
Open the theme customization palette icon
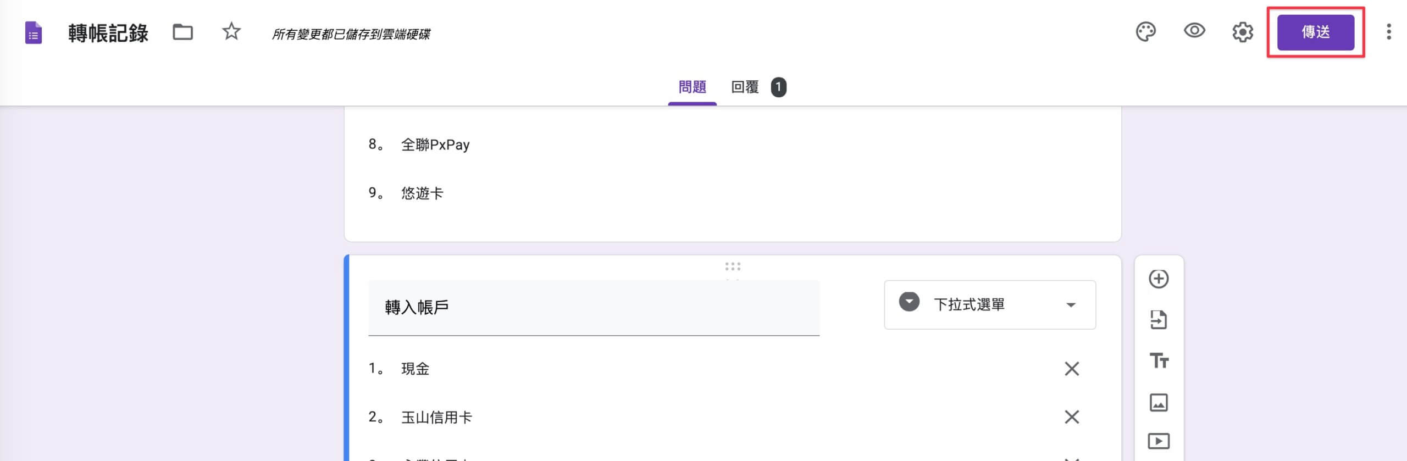[1145, 32]
